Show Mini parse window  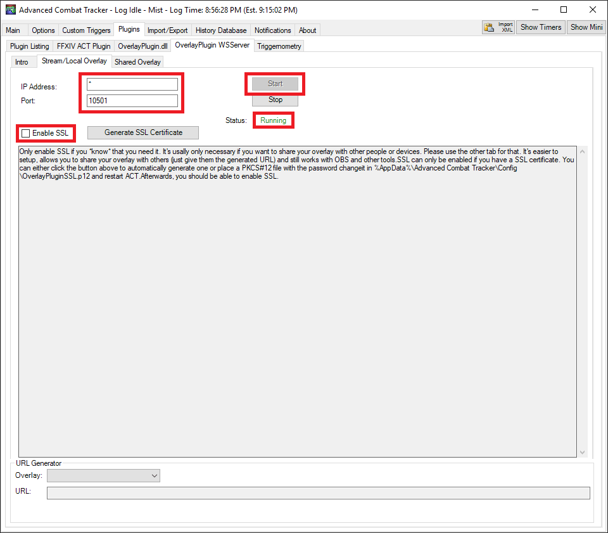click(x=585, y=27)
